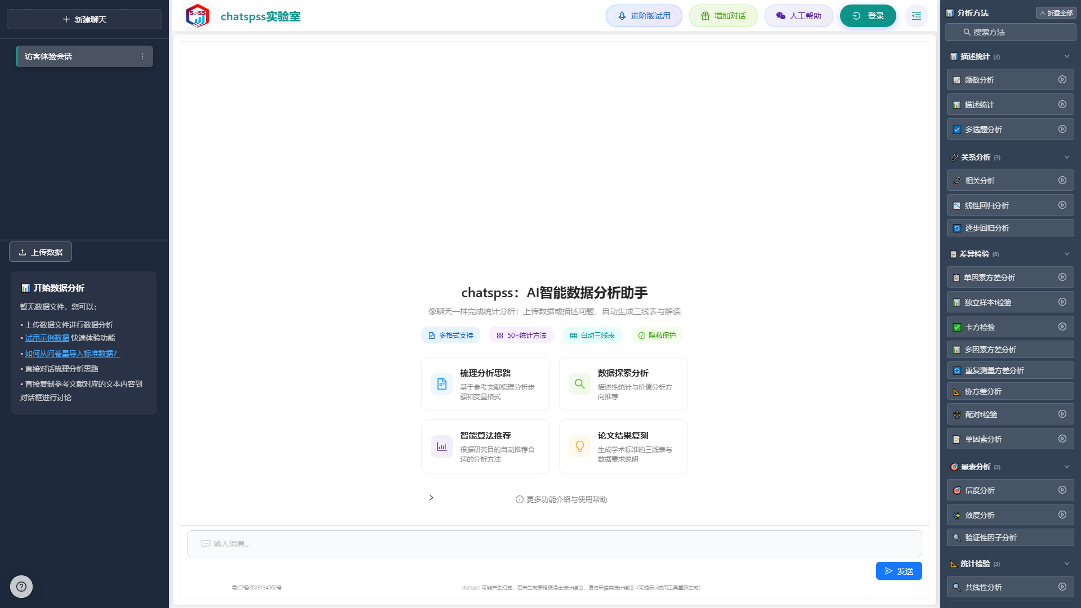Open 人工帮助 support
Viewport: 1081px width, 608px height.
[799, 16]
